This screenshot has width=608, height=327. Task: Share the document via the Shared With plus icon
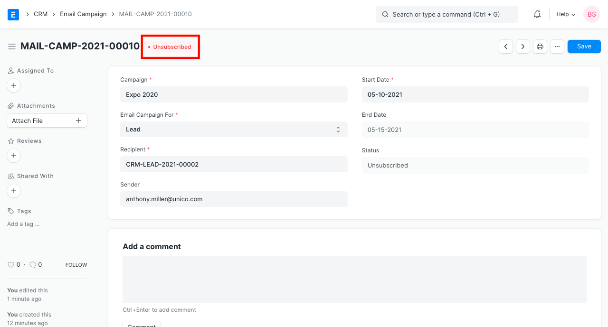(13, 190)
